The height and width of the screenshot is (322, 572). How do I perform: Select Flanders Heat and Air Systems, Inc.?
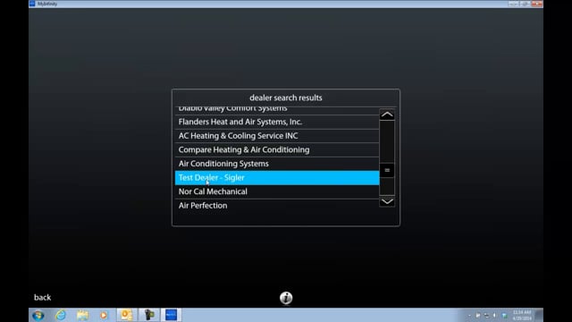pos(277,122)
